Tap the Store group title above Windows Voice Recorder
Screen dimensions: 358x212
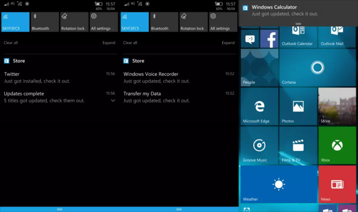point(138,61)
